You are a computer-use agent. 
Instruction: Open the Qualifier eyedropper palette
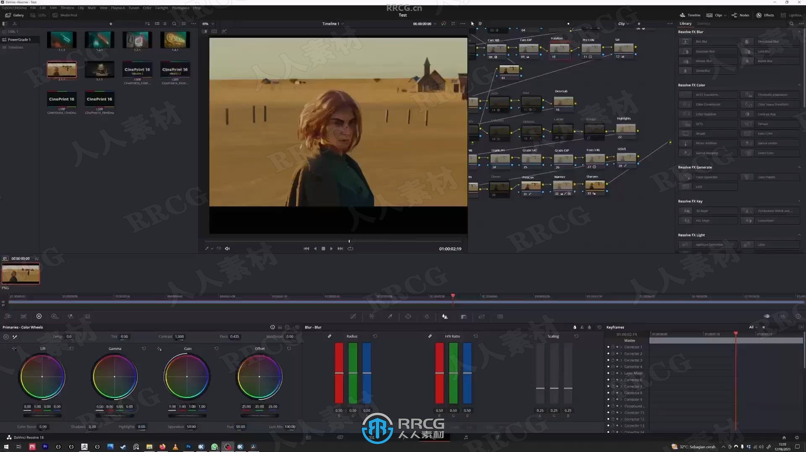coord(390,317)
